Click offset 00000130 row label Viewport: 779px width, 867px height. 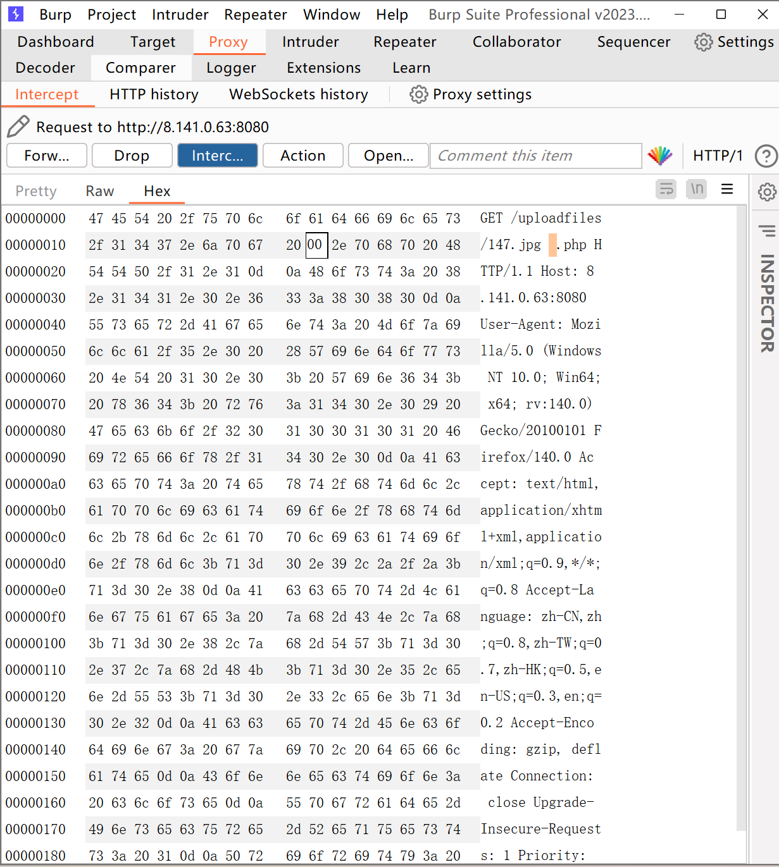[36, 723]
